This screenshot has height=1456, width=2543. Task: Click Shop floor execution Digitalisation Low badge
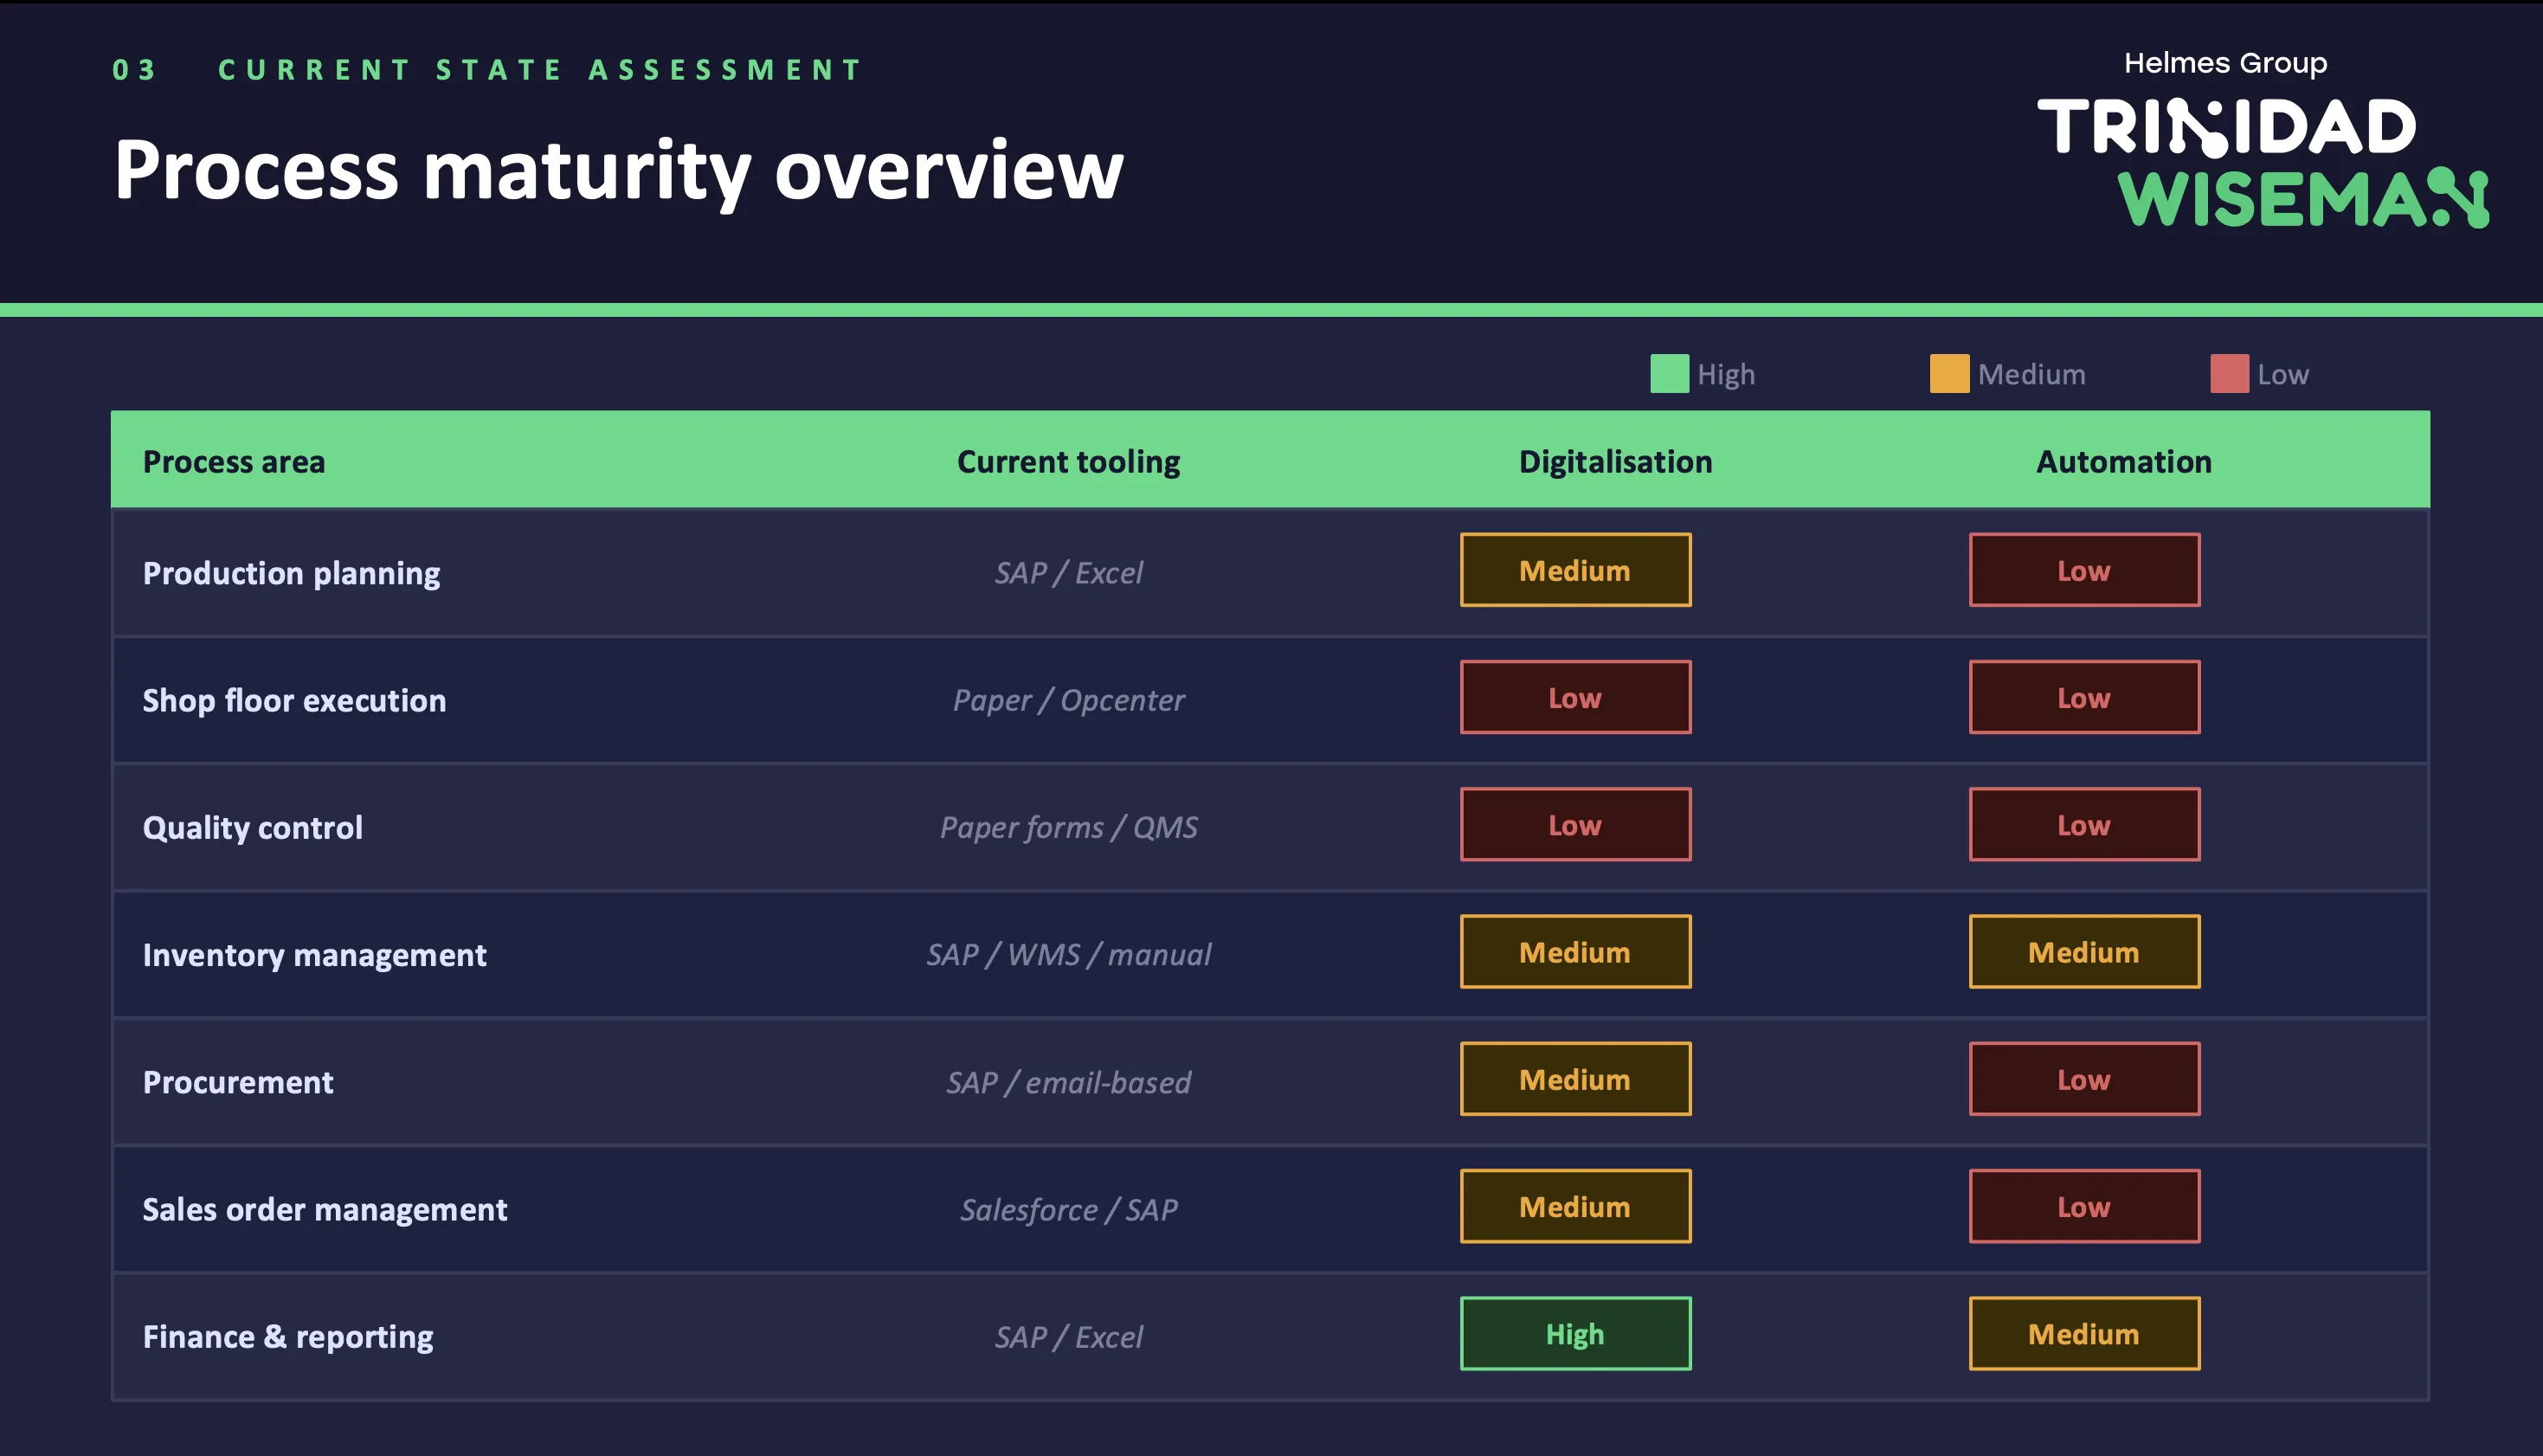tap(1575, 697)
